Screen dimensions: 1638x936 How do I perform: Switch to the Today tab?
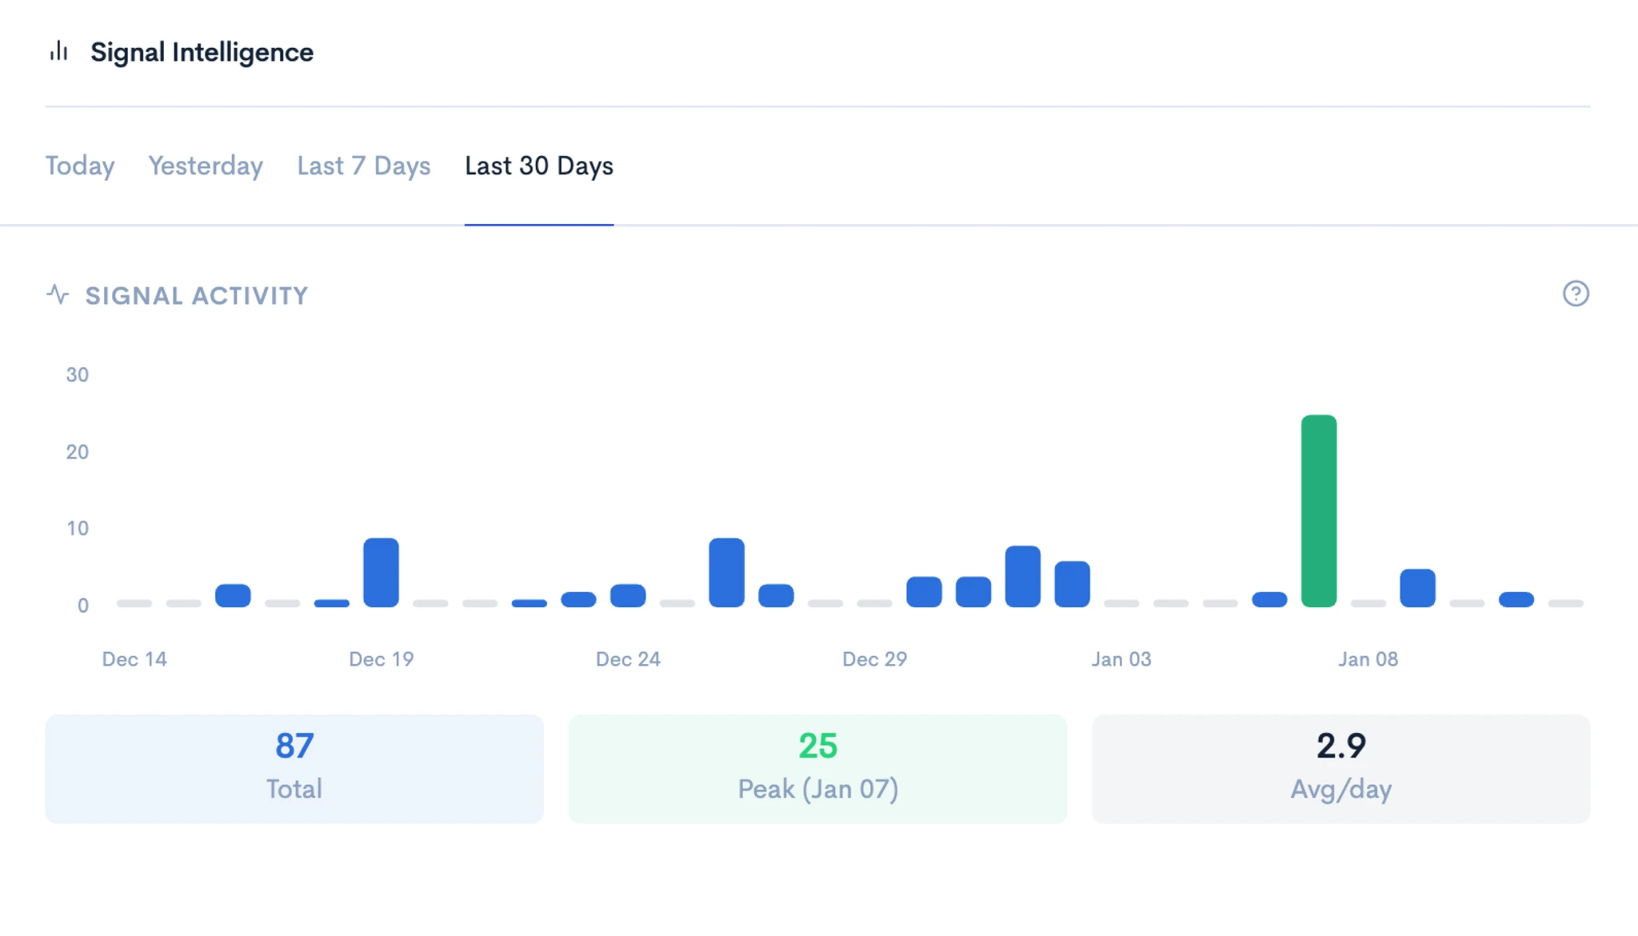[x=80, y=166]
